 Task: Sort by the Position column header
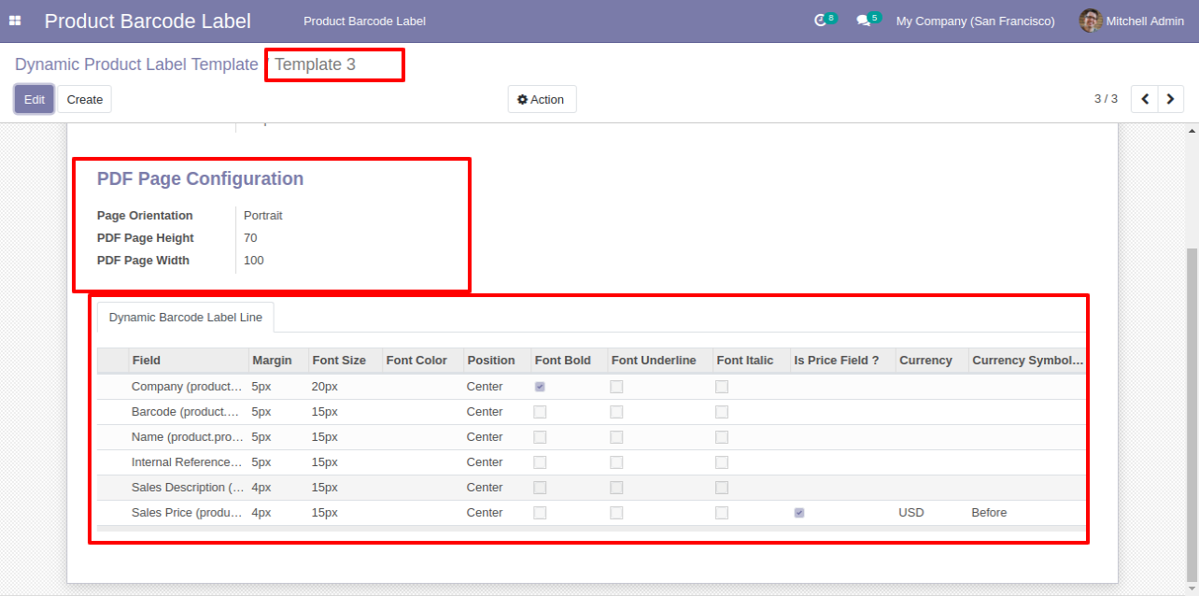(497, 361)
